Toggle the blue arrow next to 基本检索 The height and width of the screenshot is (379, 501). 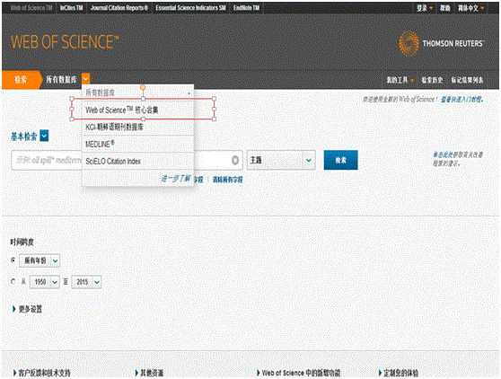tap(44, 136)
